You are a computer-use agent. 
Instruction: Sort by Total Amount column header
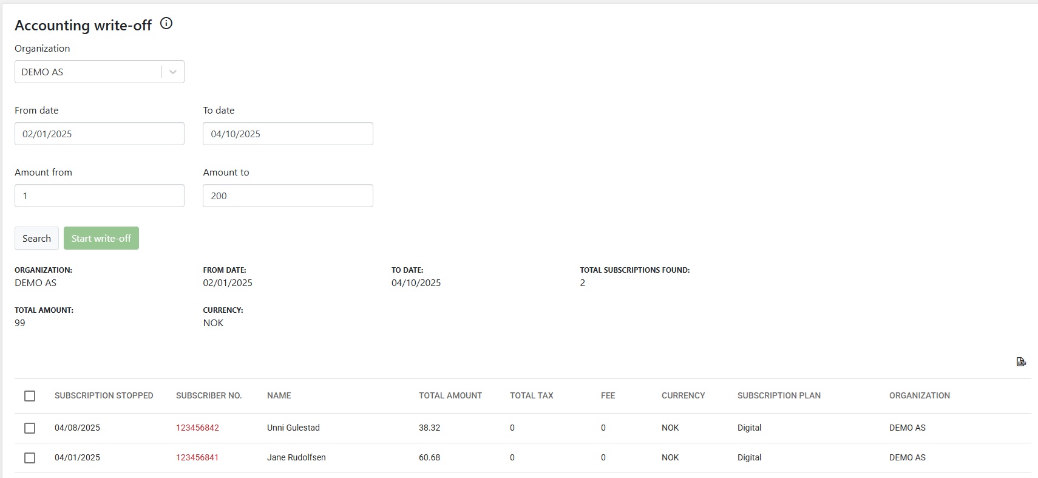pyautogui.click(x=450, y=395)
